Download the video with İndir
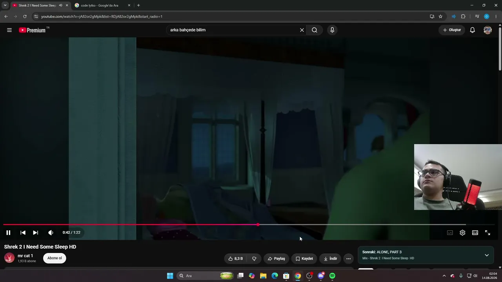The height and width of the screenshot is (282, 502). pos(330,258)
